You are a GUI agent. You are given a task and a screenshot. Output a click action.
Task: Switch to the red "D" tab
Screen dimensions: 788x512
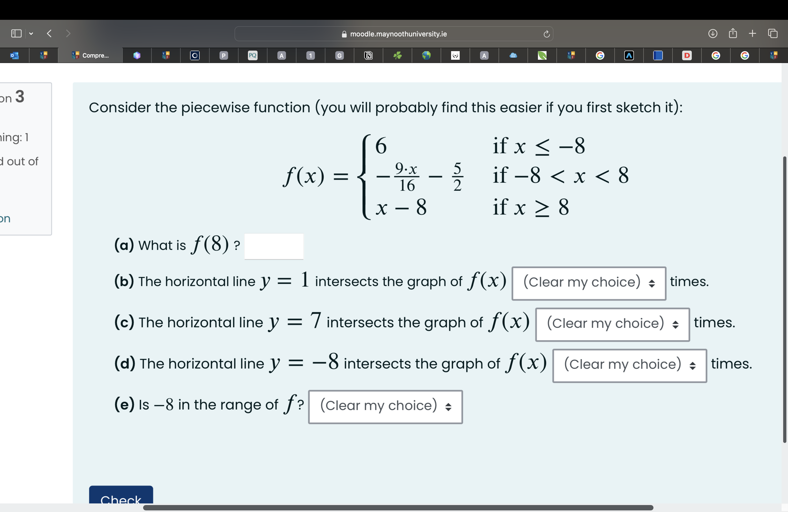pyautogui.click(x=687, y=55)
